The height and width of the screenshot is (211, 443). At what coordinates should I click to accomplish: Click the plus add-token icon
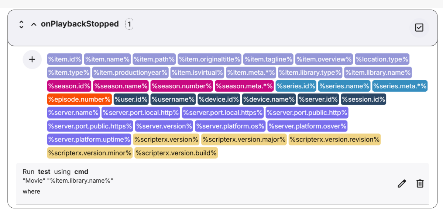pyautogui.click(x=32, y=59)
